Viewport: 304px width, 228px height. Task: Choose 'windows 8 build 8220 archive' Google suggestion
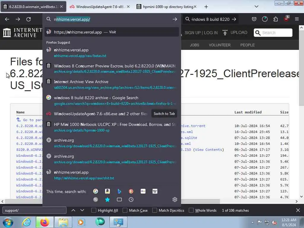pyautogui.click(x=112, y=100)
